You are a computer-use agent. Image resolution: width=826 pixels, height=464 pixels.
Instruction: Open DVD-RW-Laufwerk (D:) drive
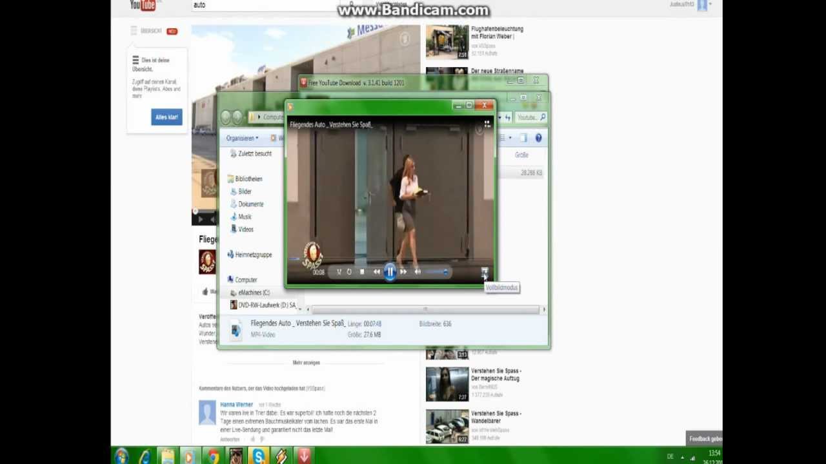click(263, 305)
